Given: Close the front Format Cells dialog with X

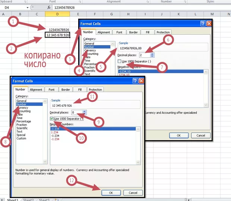Looking at the screenshot, I should point(141,81).
